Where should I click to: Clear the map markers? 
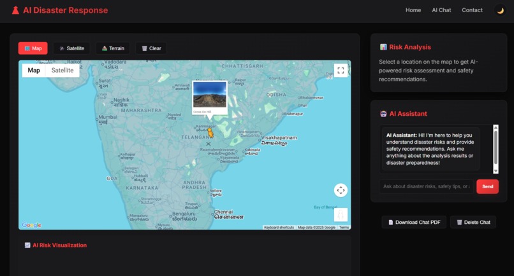click(151, 48)
